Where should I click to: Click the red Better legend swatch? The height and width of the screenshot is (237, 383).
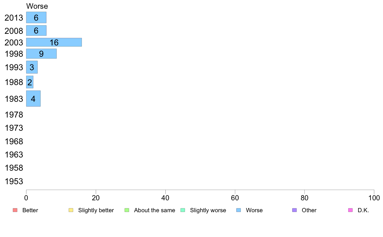coord(15,210)
